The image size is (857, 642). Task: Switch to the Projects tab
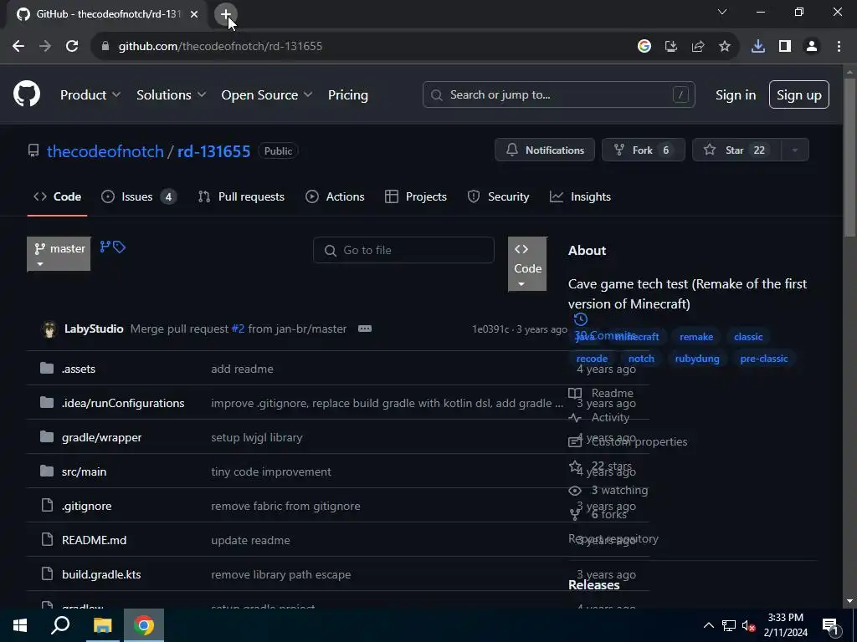(x=416, y=196)
